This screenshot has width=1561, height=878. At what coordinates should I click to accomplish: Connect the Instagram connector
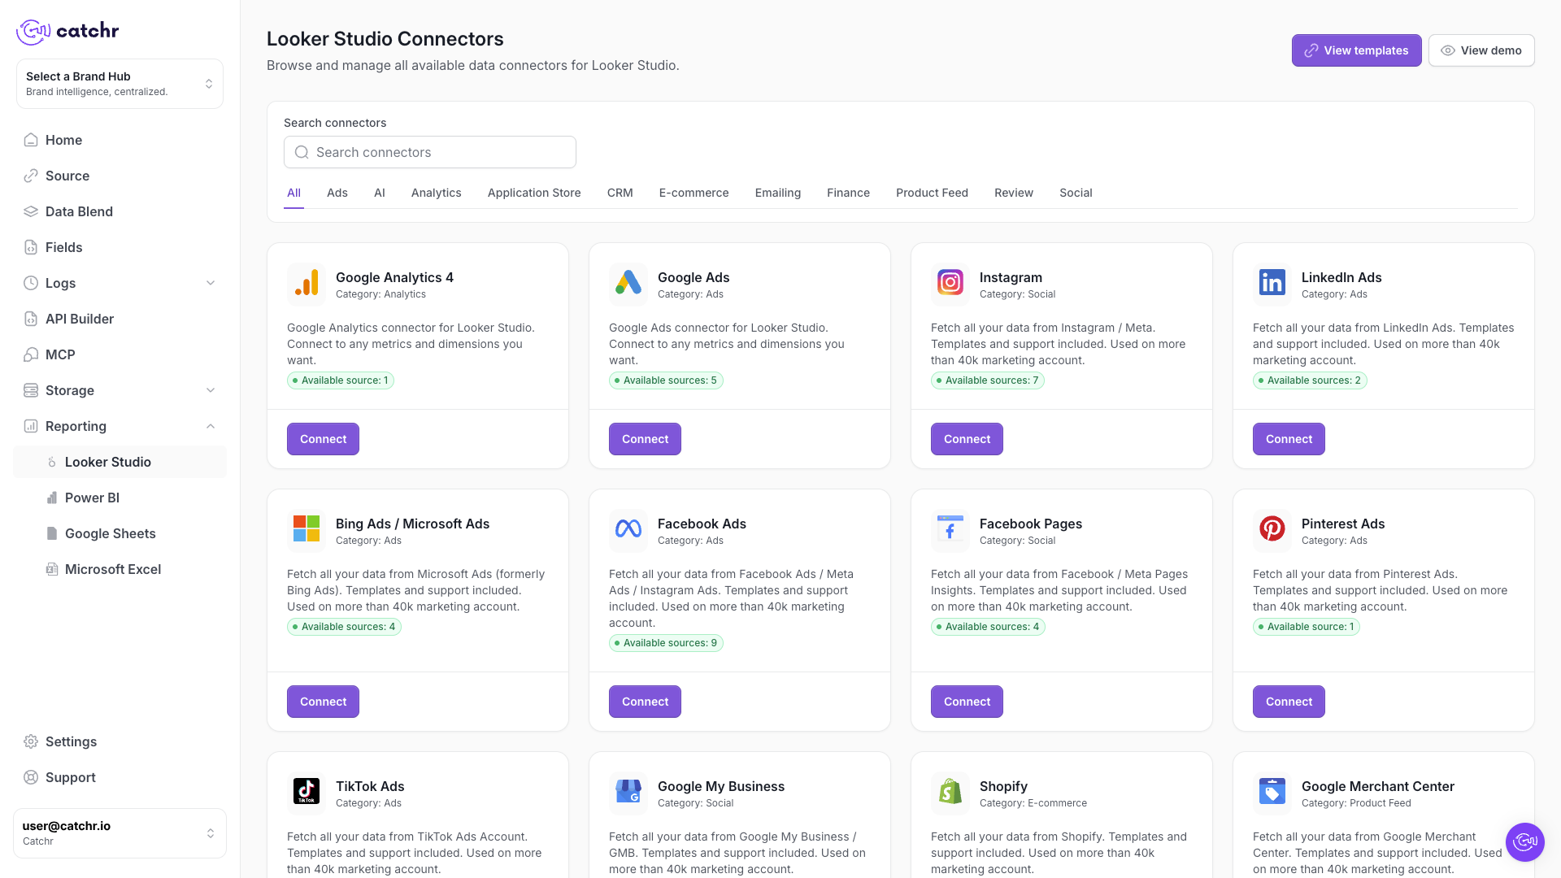pyautogui.click(x=967, y=439)
